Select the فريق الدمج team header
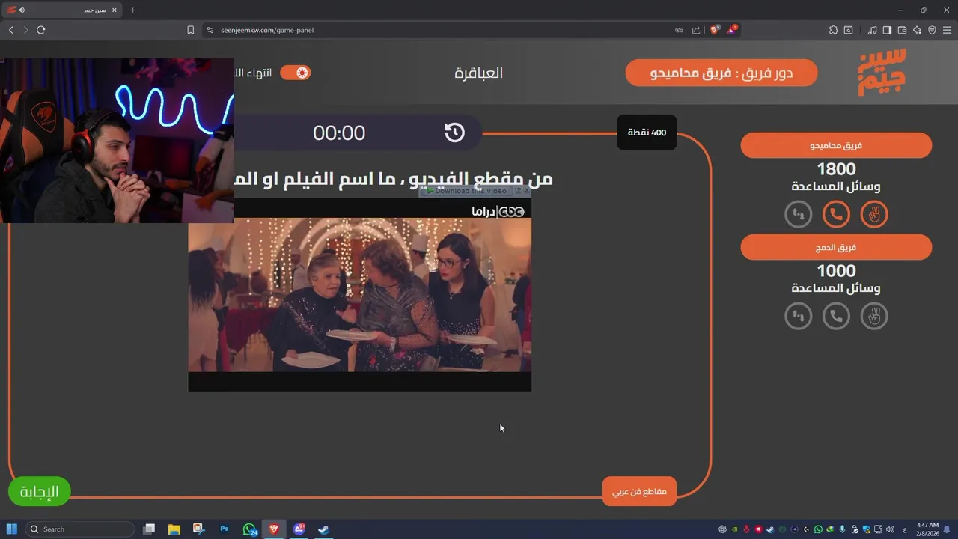 coord(836,247)
